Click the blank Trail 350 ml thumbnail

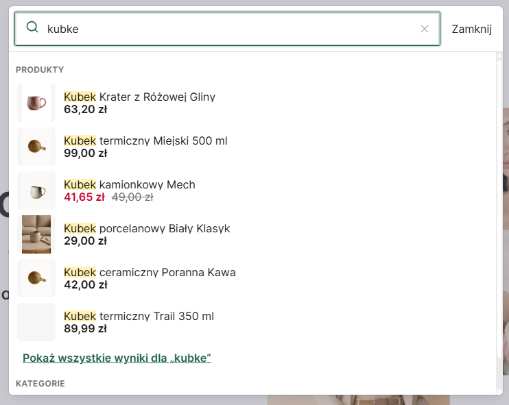point(36,322)
